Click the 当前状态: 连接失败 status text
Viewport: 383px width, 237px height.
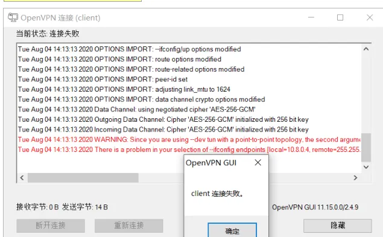48,34
